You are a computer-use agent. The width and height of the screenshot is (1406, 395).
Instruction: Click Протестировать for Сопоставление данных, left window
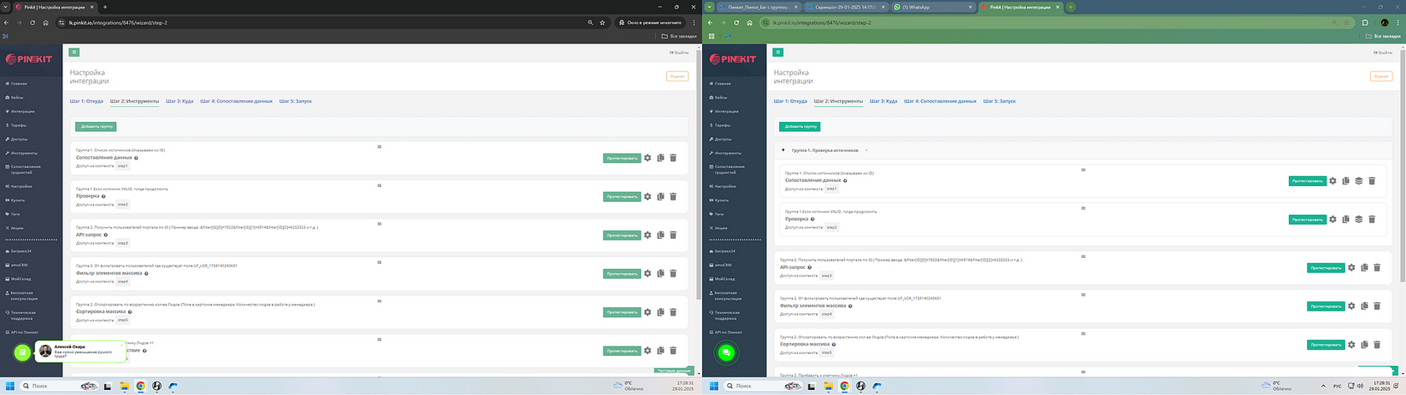click(x=622, y=158)
